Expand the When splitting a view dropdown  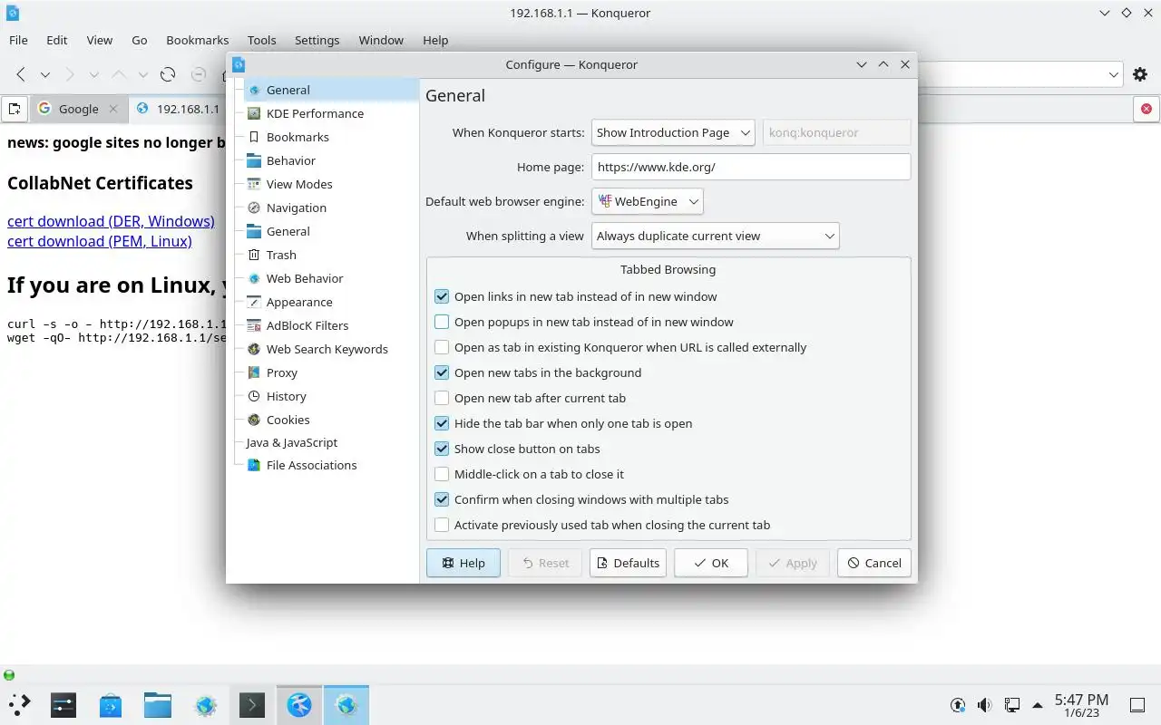click(x=716, y=236)
